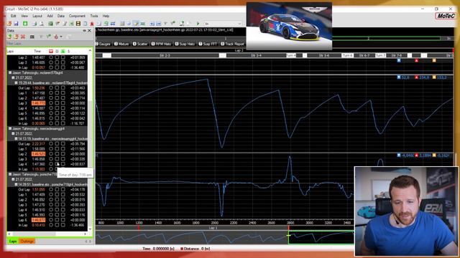The width and height of the screenshot is (460, 258).
Task: Collapse the 14:39:51 baseline porsche session node
Action: click(16, 185)
